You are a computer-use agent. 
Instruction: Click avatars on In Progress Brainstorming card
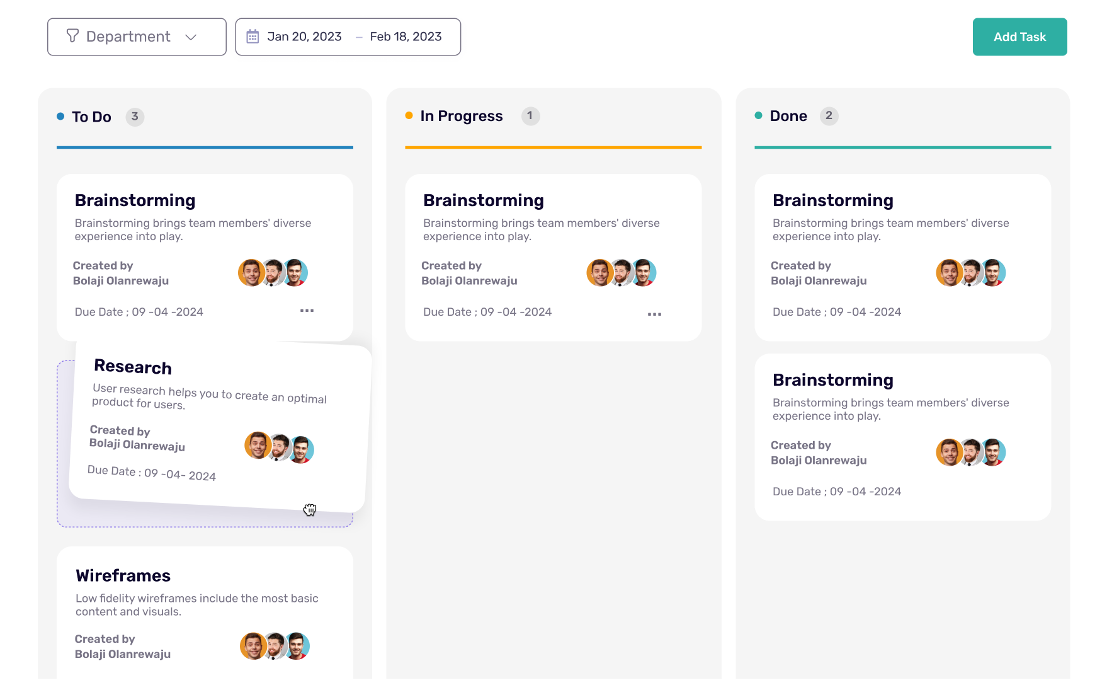click(622, 273)
